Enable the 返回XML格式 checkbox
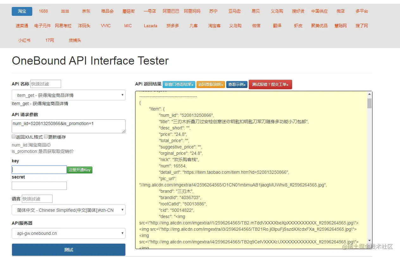 (x=14, y=137)
